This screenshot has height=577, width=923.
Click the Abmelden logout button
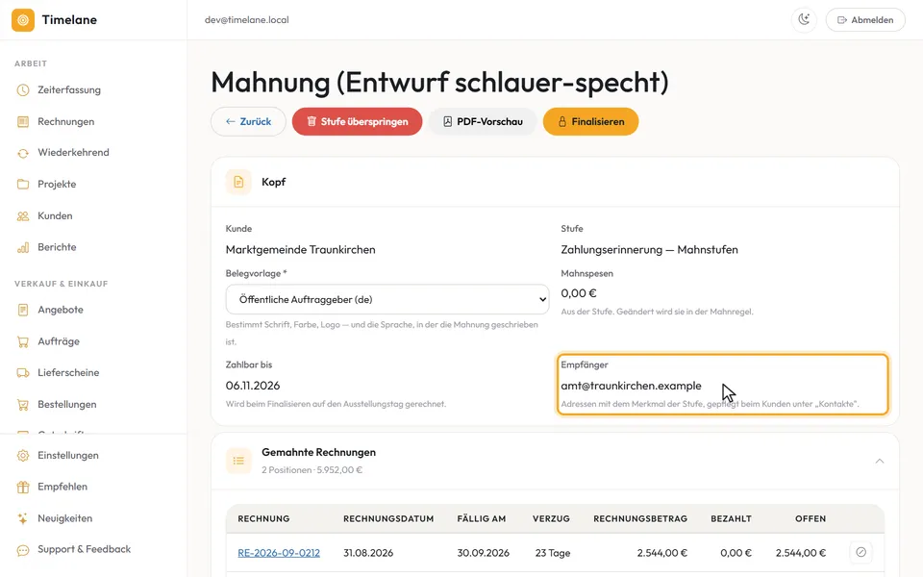tap(865, 20)
